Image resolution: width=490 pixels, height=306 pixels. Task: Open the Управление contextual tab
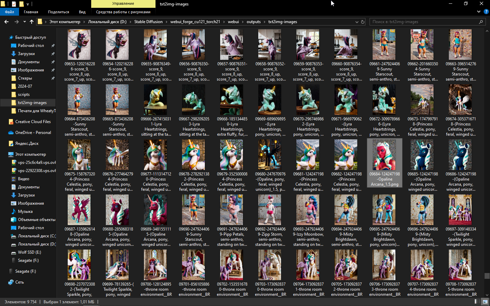click(123, 4)
